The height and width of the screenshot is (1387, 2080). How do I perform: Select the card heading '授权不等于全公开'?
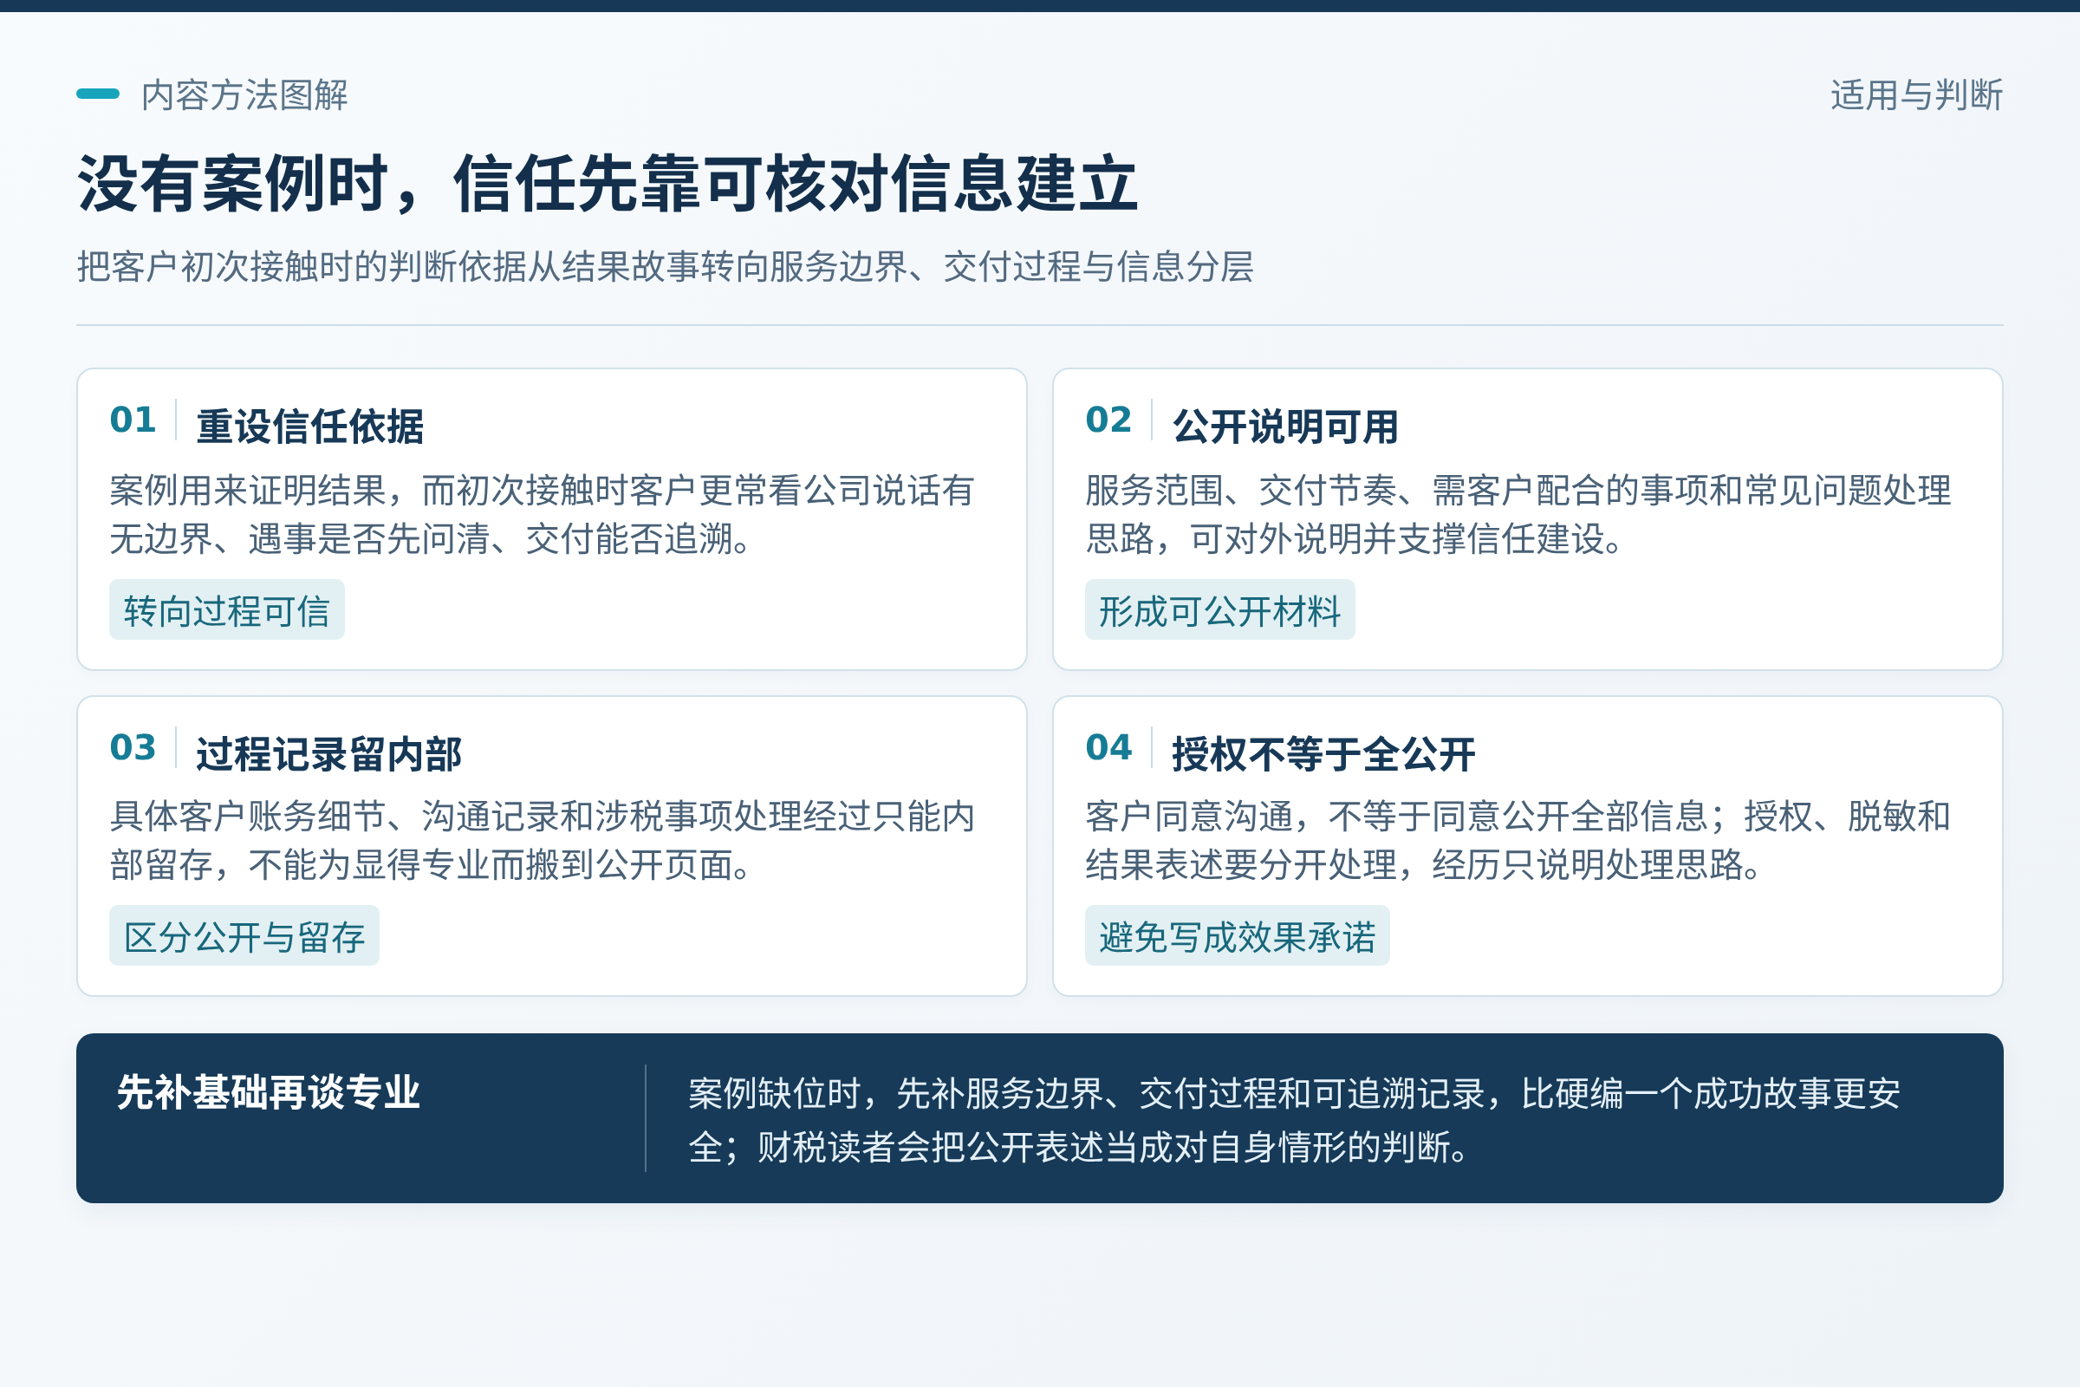click(1323, 753)
